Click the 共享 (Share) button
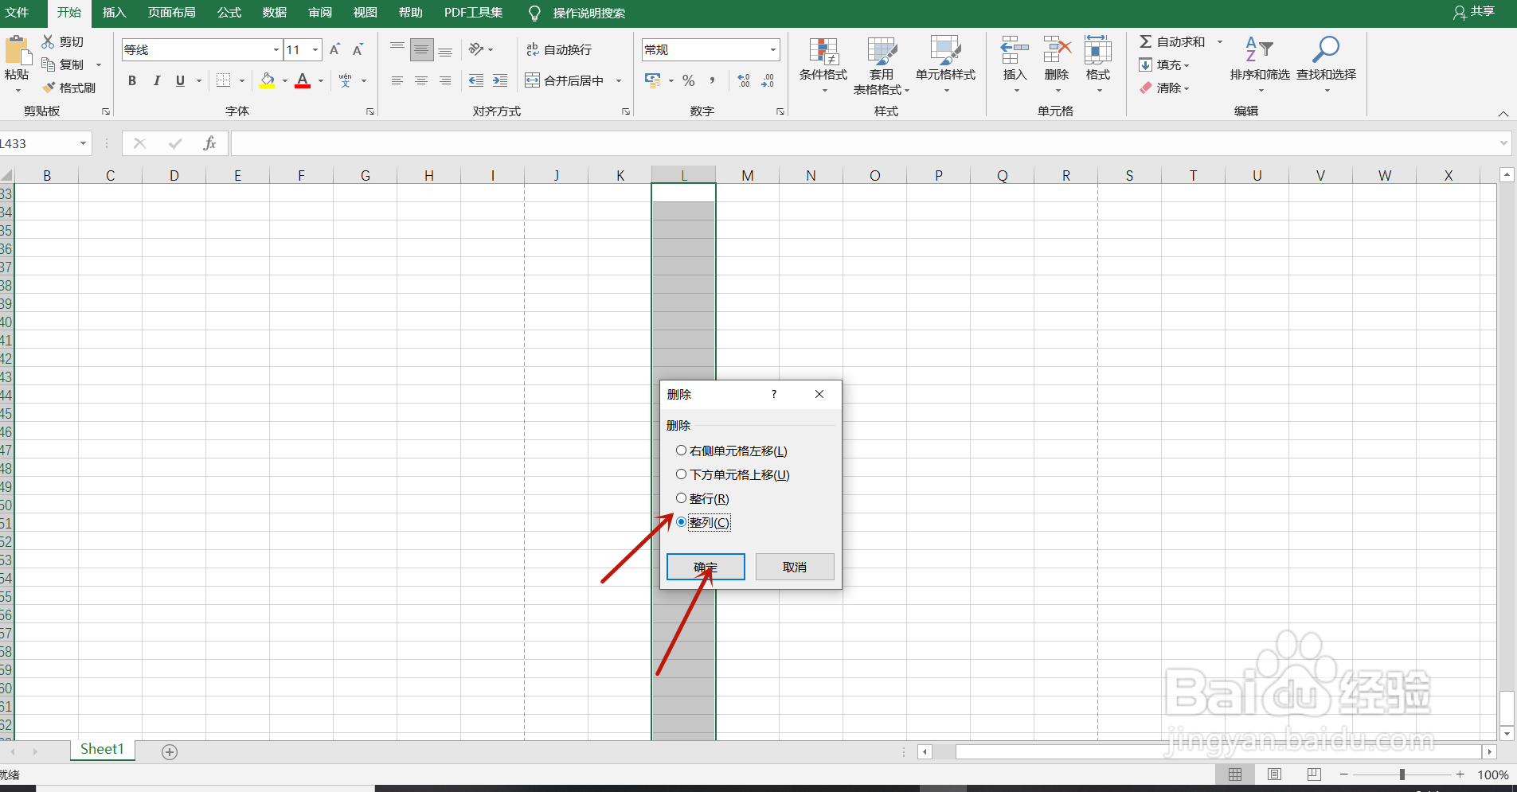 point(1474,12)
